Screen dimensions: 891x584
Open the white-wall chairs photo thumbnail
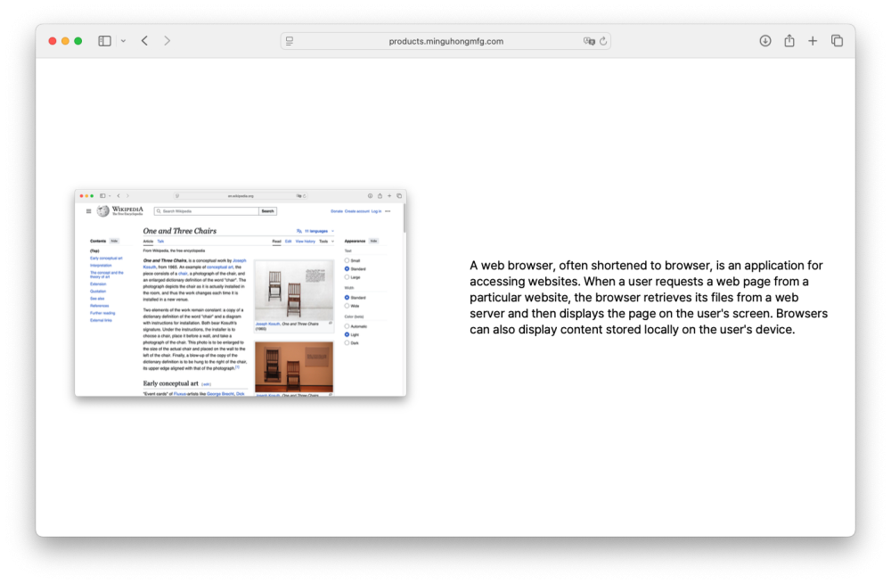[x=294, y=291]
